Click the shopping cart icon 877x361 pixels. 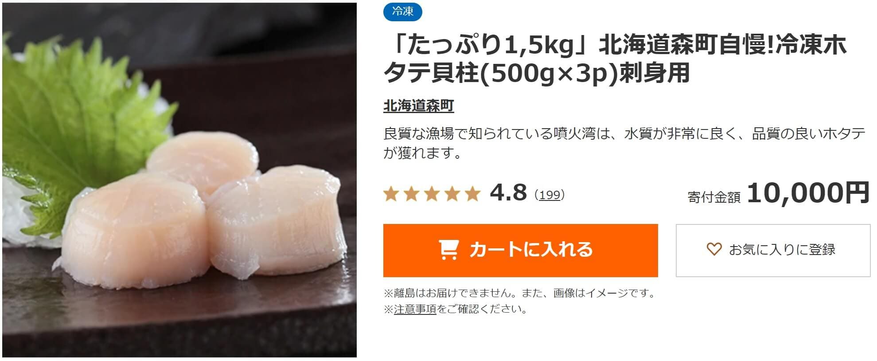[x=448, y=250]
